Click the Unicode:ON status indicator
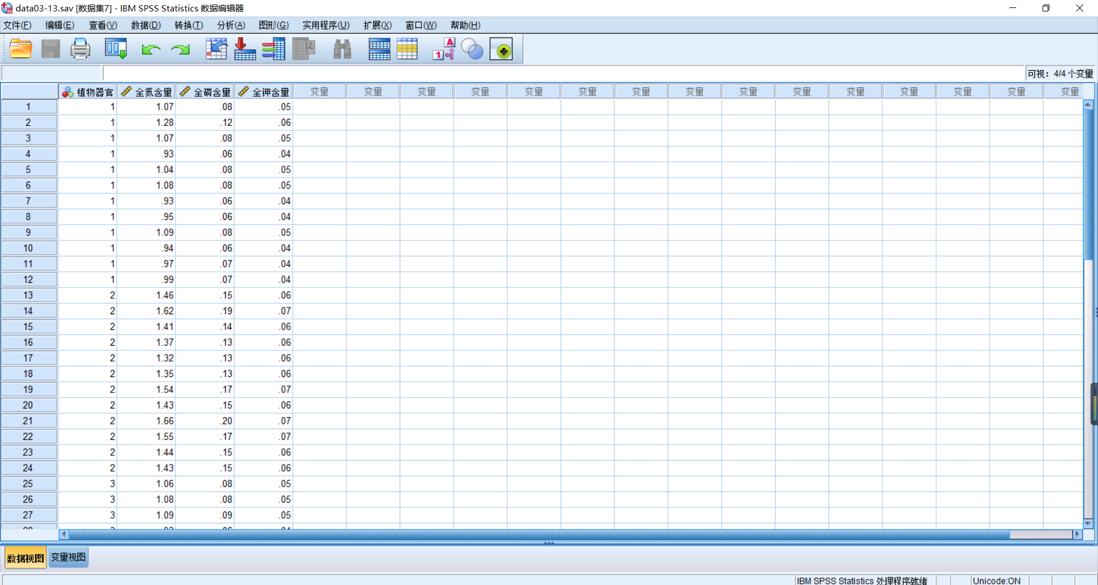The height and width of the screenshot is (585, 1098). [x=996, y=580]
